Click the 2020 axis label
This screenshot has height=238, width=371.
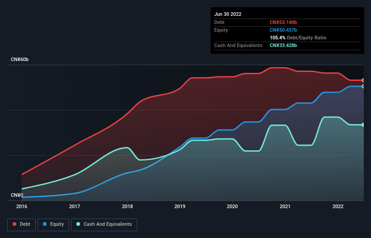(232, 206)
